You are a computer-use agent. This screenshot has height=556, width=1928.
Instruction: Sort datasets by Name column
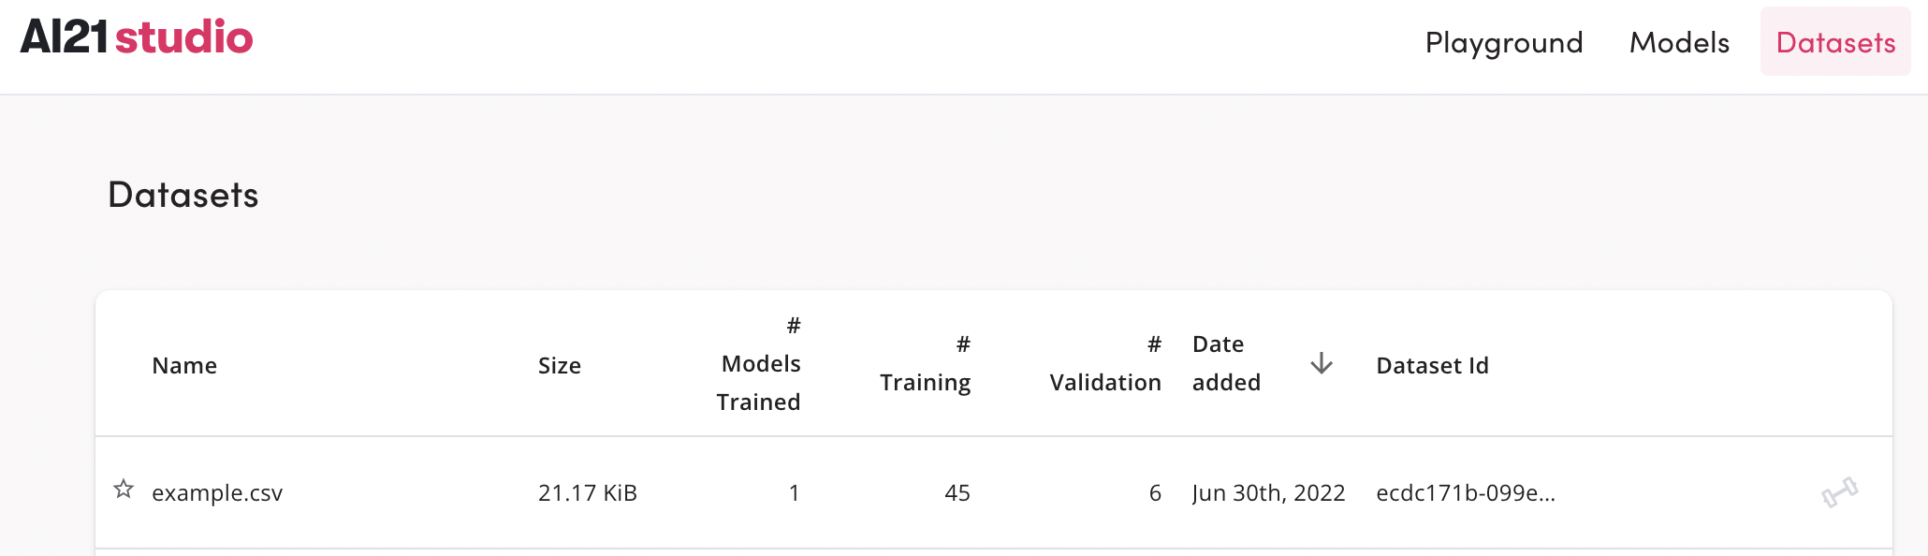[184, 365]
